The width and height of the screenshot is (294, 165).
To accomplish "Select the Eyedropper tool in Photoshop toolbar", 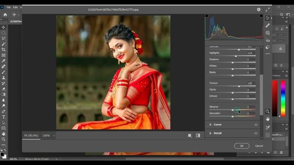I will tap(3, 61).
